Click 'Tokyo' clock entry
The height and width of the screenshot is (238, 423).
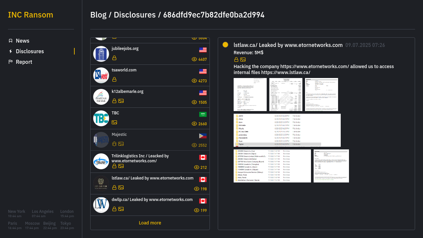tap(67, 225)
